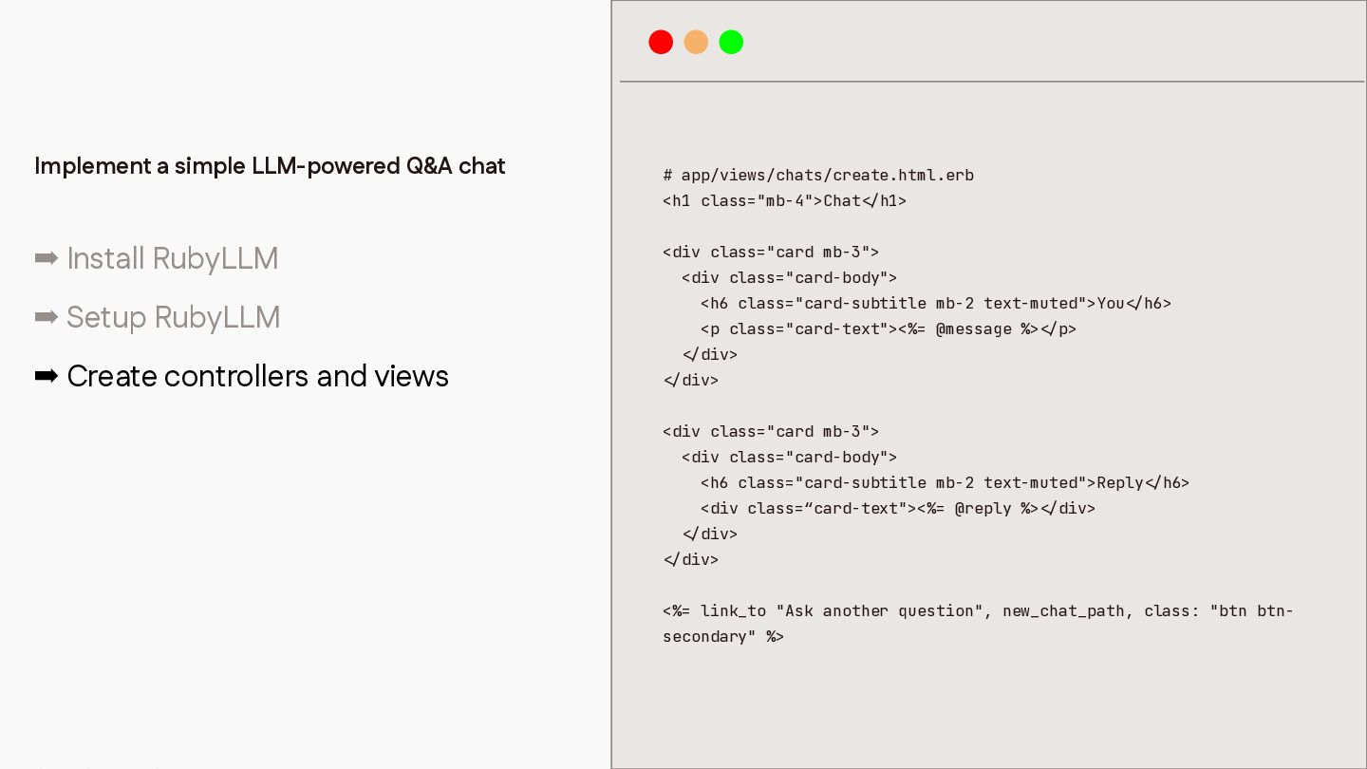The height and width of the screenshot is (769, 1367).
Task: Select Create controllers and views step
Action: 258,376
